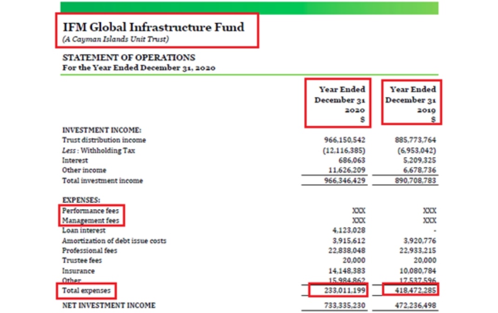Select Trustee fees 20,000 in 2020 column
Viewport: 498px width, 313px height.
[354, 261]
